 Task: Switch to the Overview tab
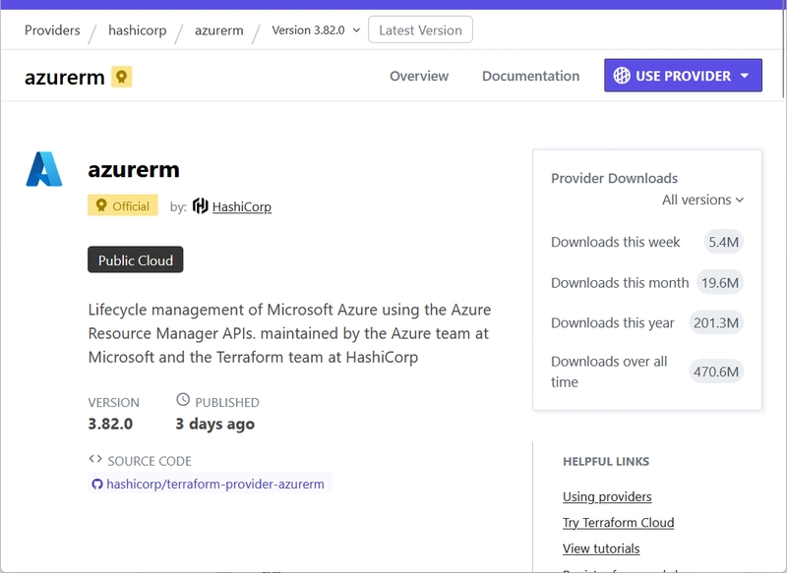pos(419,77)
